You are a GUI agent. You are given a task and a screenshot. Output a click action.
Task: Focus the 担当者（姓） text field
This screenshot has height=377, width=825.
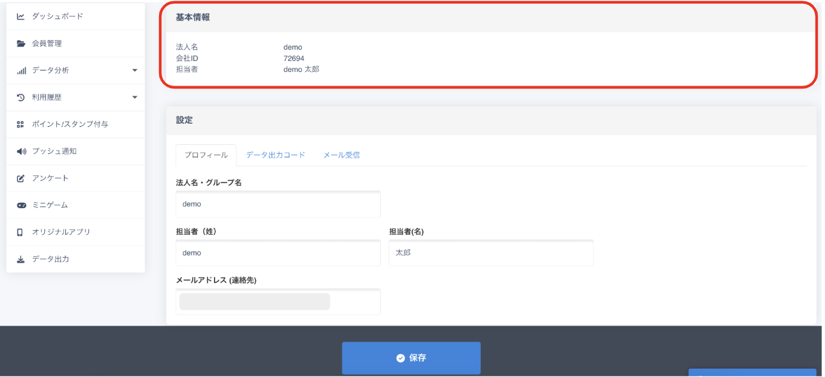[x=278, y=253]
